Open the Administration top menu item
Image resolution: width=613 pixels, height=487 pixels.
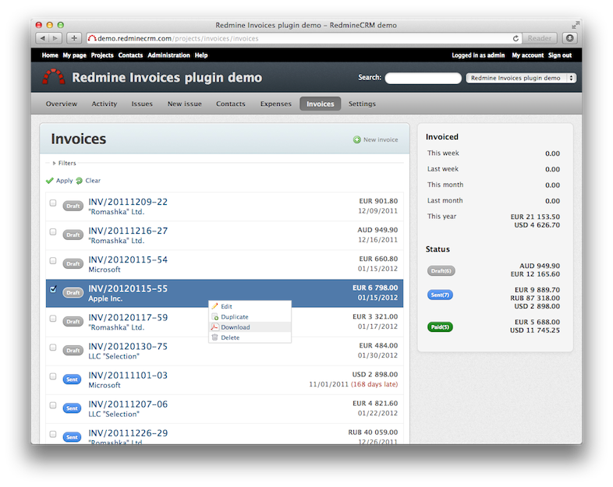click(168, 55)
